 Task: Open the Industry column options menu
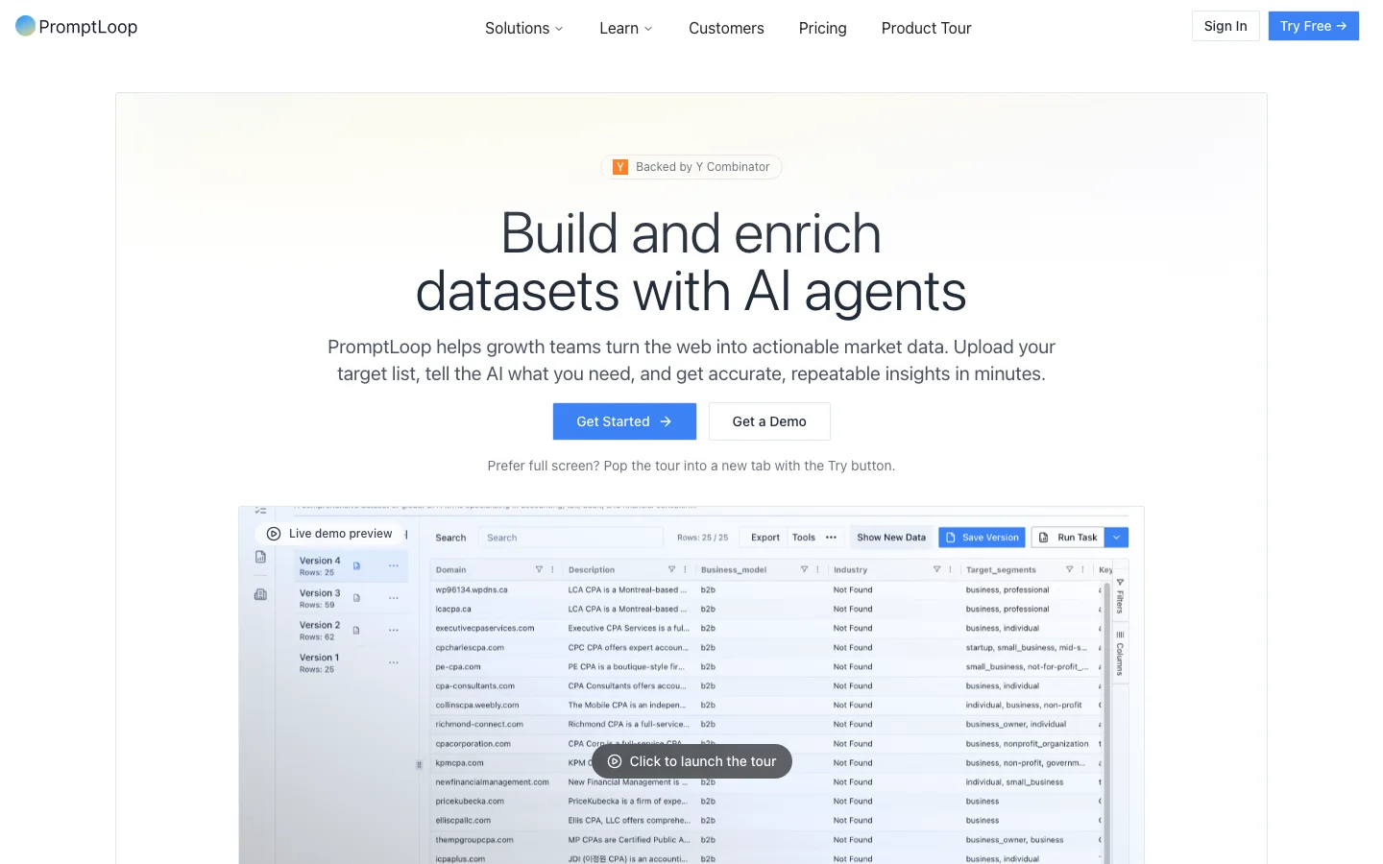coord(950,569)
